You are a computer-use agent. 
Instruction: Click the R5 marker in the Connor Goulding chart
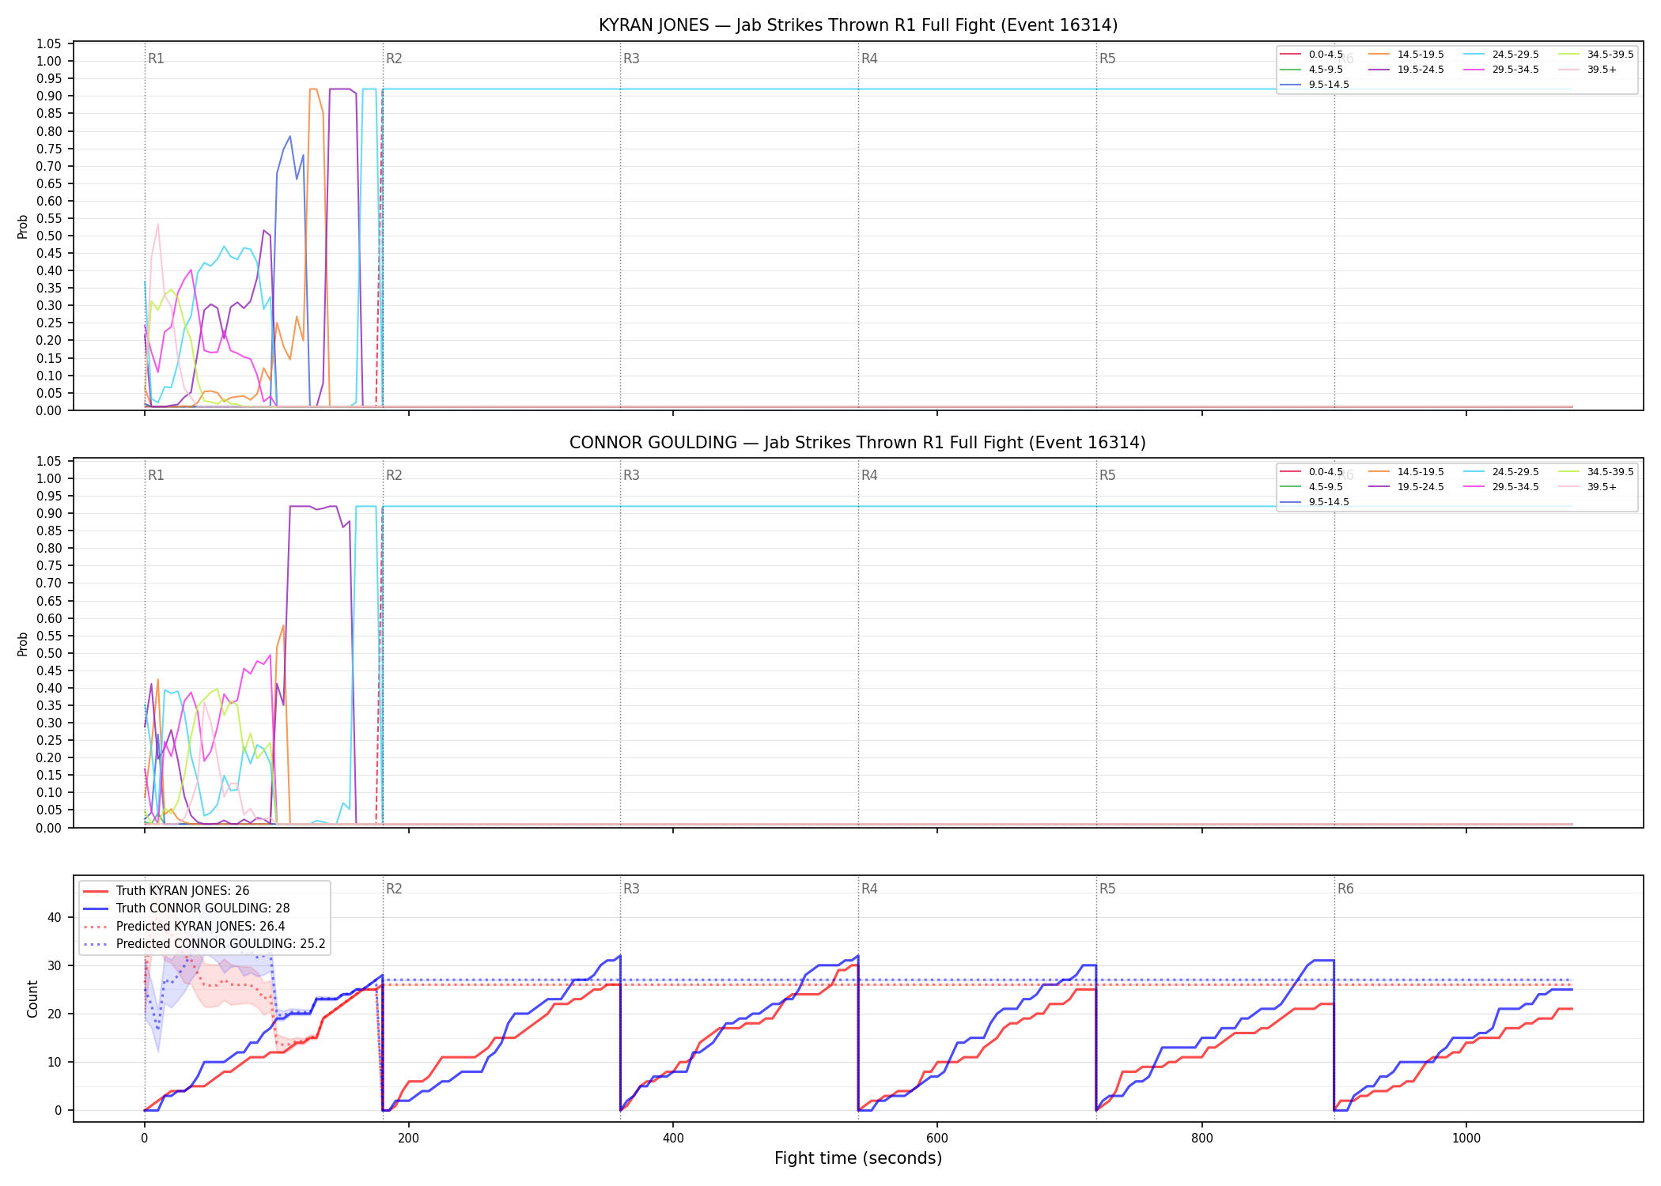tap(1107, 475)
